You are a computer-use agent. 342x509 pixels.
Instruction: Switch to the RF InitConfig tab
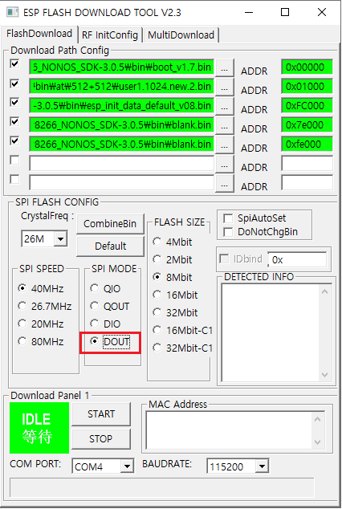pos(110,35)
